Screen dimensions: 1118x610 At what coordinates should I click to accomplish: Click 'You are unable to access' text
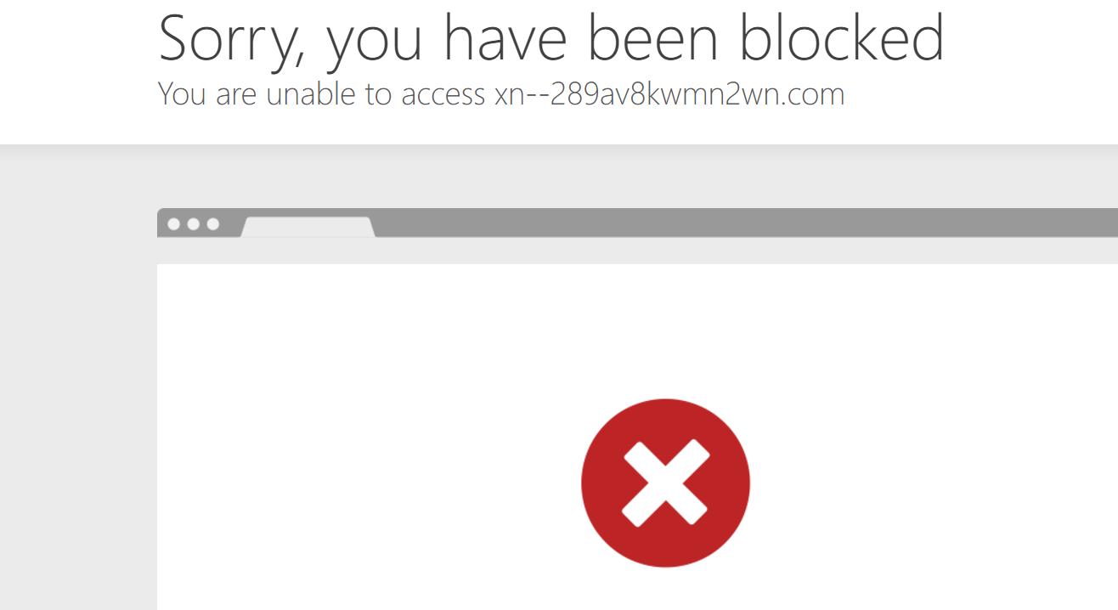point(322,93)
